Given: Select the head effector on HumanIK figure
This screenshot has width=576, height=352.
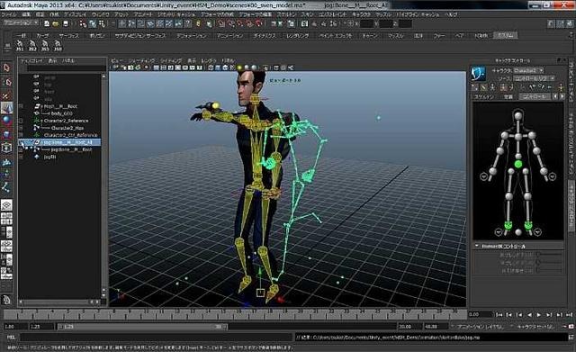Looking at the screenshot, I should [518, 116].
